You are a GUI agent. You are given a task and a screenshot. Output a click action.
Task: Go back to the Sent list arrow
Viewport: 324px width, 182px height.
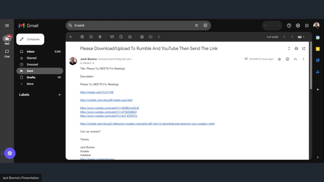click(x=71, y=37)
